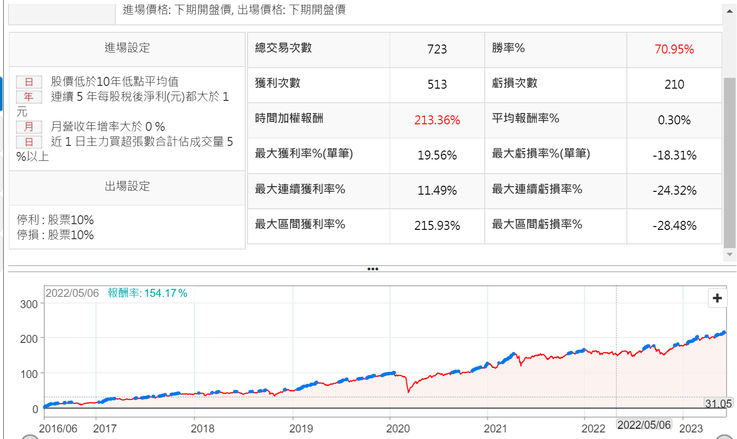
Task: Click the value 210
Action: click(674, 84)
